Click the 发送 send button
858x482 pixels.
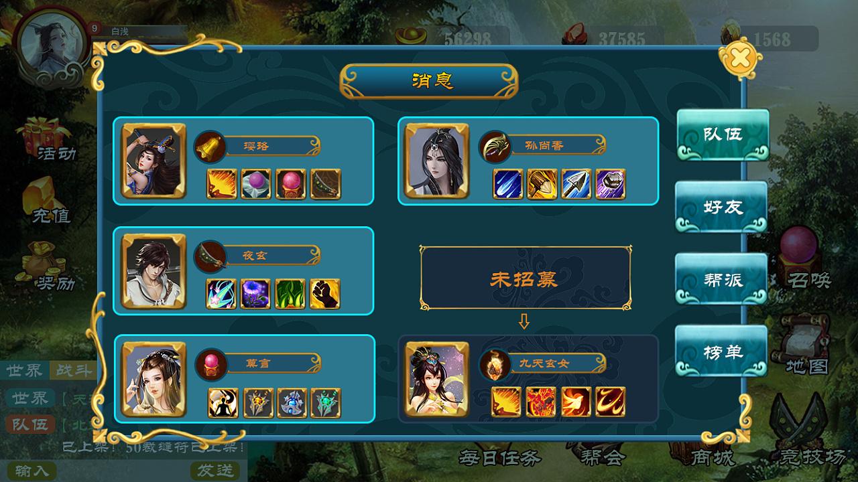[215, 471]
